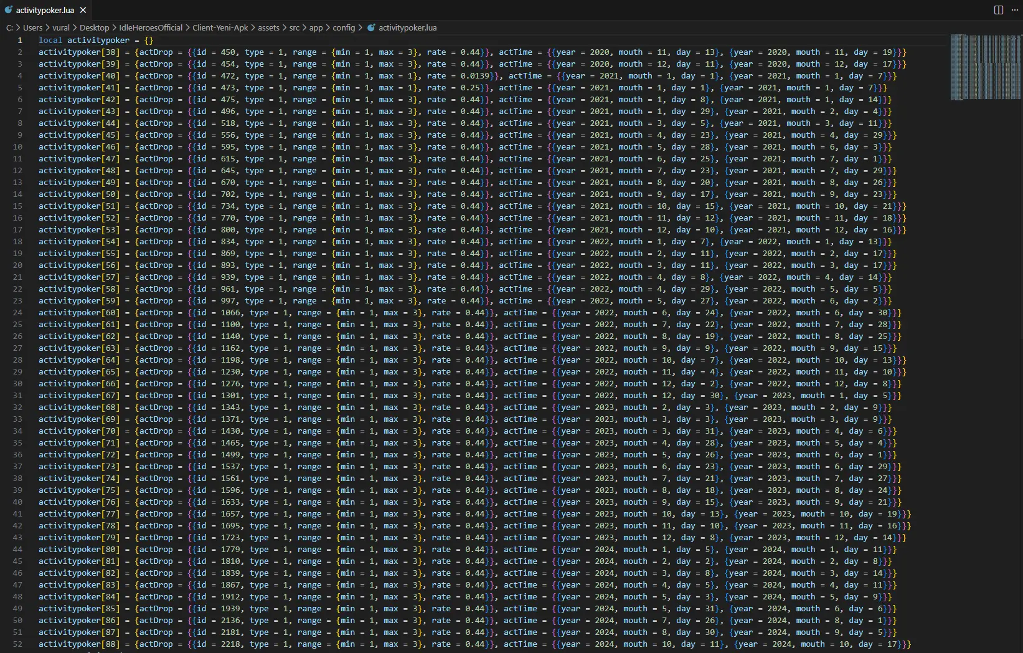Click 'id = 734' in the code
This screenshot has height=653, width=1023.
215,206
